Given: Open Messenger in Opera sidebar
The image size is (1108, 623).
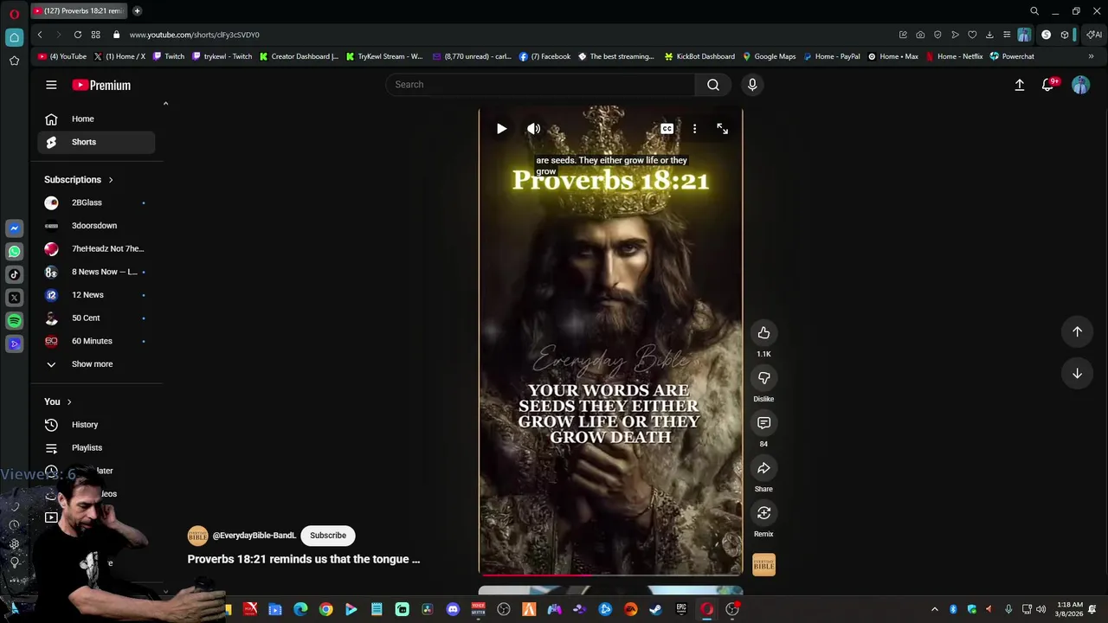Looking at the screenshot, I should pyautogui.click(x=14, y=228).
